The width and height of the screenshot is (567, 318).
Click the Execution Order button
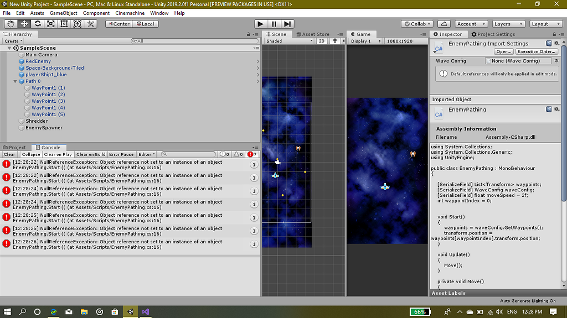point(536,51)
